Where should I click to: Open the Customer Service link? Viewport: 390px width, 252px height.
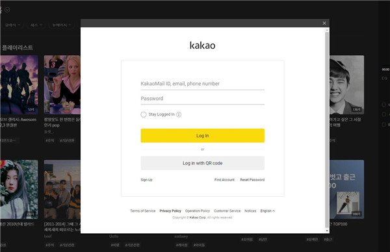click(227, 210)
